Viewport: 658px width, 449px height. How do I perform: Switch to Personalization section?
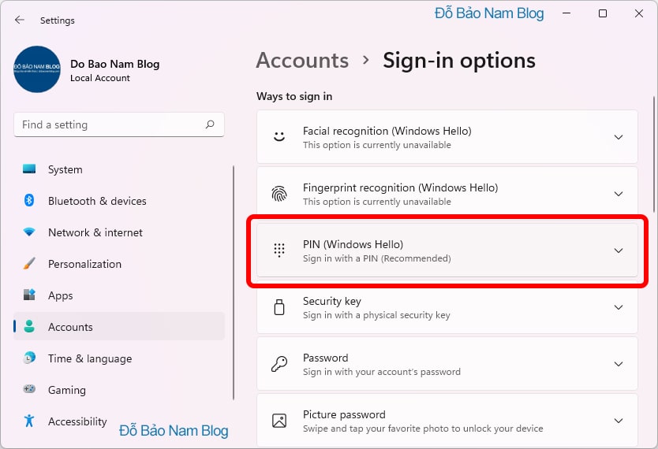click(84, 264)
